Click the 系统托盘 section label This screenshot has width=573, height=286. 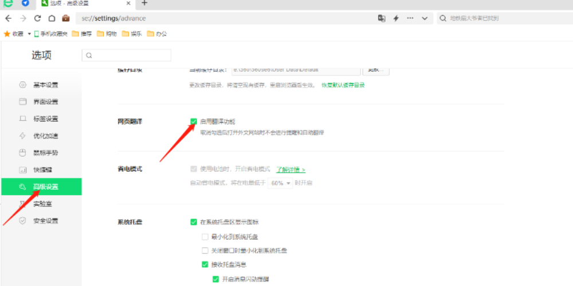pyautogui.click(x=129, y=222)
